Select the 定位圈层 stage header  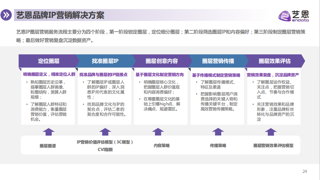48,61
